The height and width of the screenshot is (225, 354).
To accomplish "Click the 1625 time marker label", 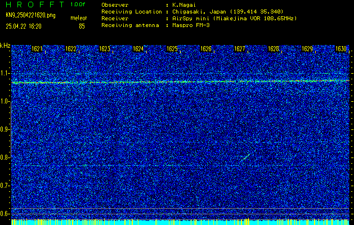I will pyautogui.click(x=172, y=49).
